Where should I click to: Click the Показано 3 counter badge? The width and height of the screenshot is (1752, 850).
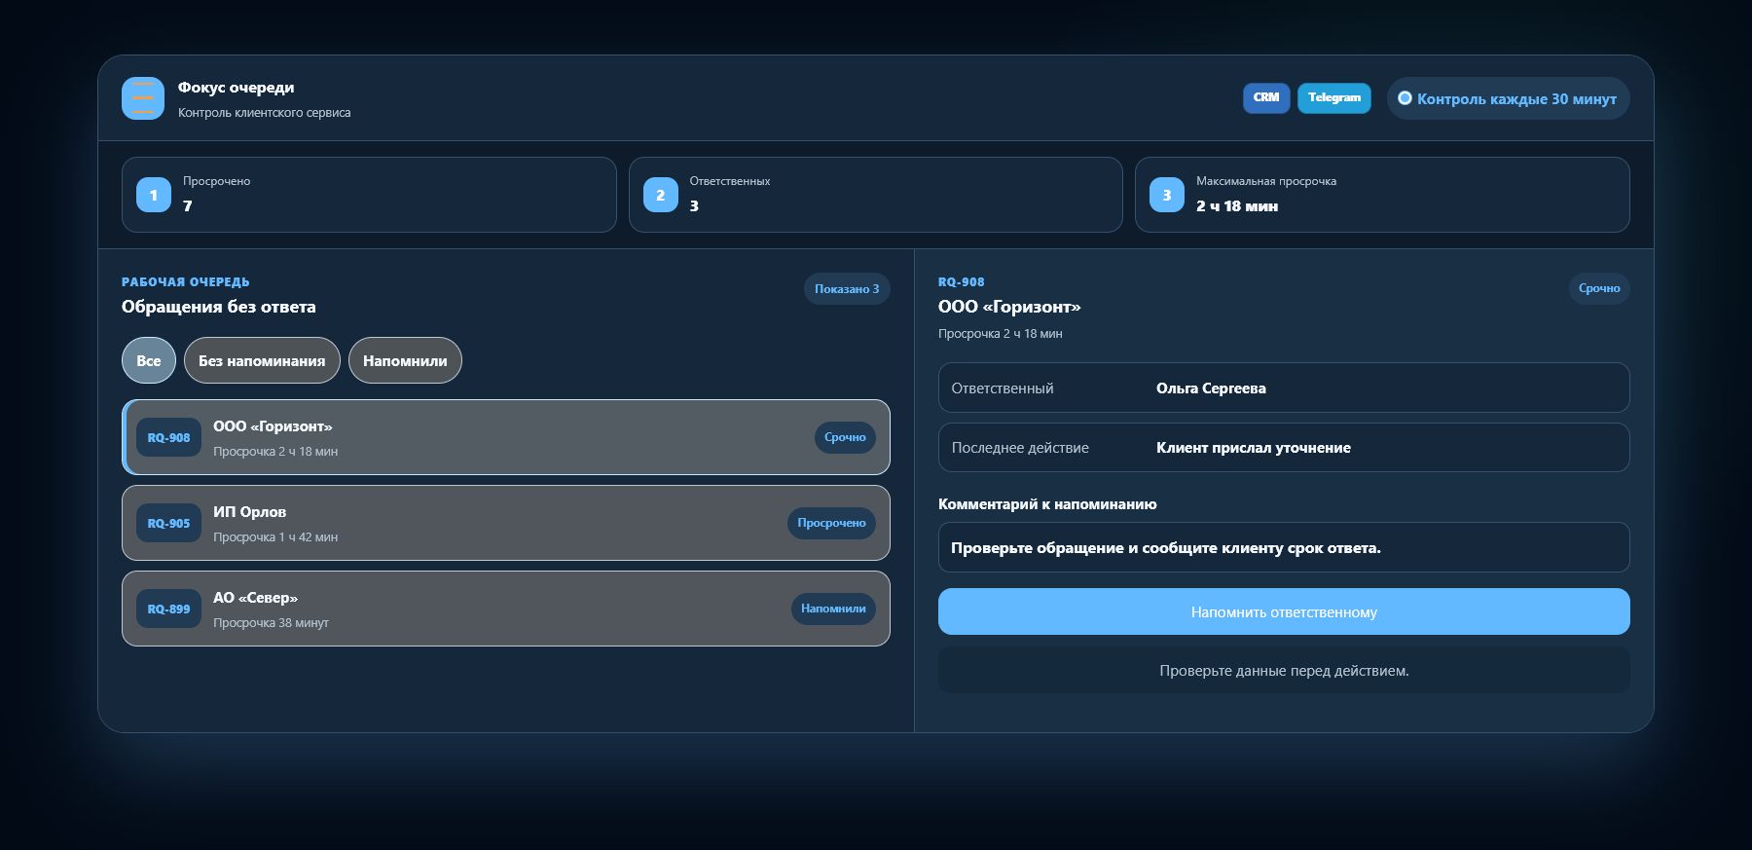coord(847,288)
